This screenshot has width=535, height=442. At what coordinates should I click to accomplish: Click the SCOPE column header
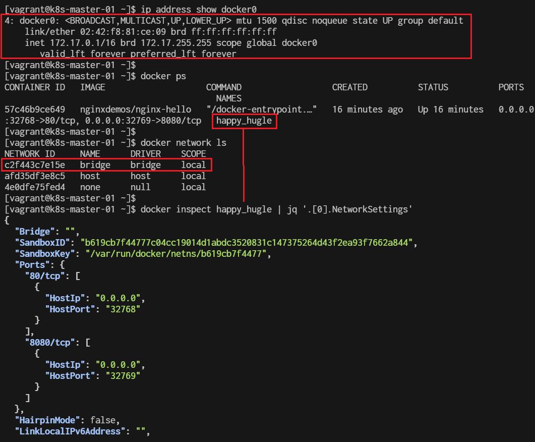coord(194,154)
